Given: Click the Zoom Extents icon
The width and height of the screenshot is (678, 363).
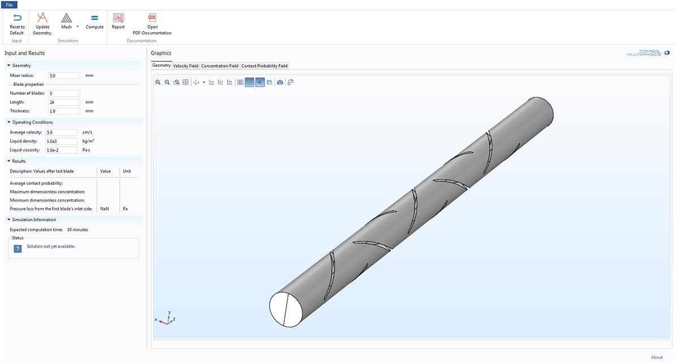Looking at the screenshot, I should [x=185, y=83].
